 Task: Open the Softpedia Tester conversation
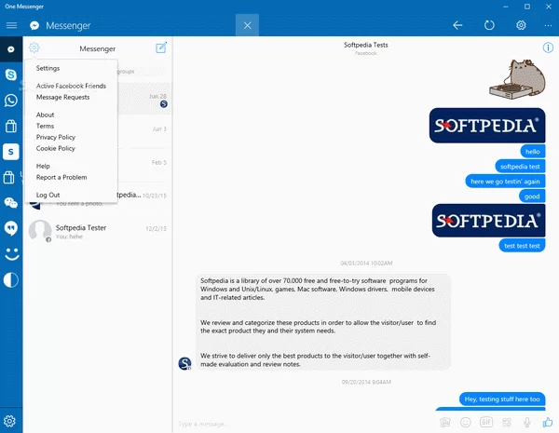[x=97, y=231]
